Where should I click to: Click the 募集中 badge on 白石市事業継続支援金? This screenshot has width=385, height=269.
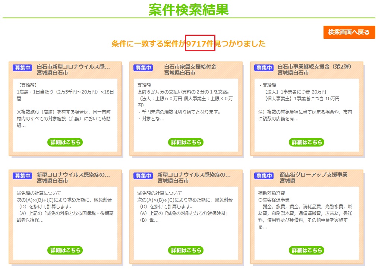click(x=264, y=68)
